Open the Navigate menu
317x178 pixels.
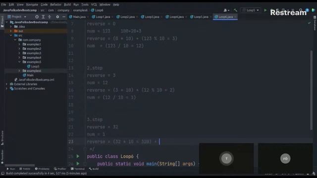tap(32, 4)
